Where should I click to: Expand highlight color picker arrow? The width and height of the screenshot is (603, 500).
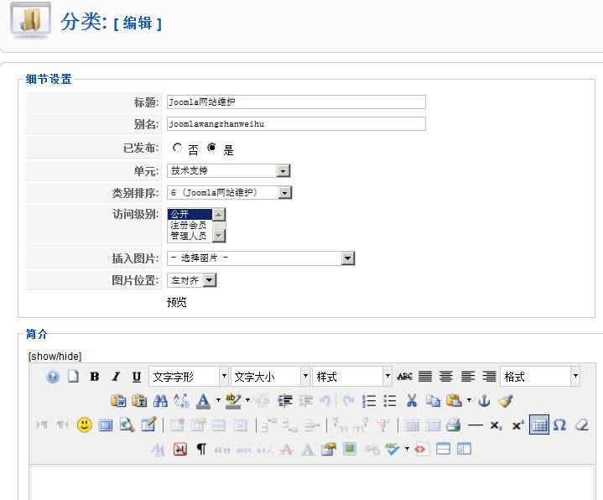[x=247, y=401]
